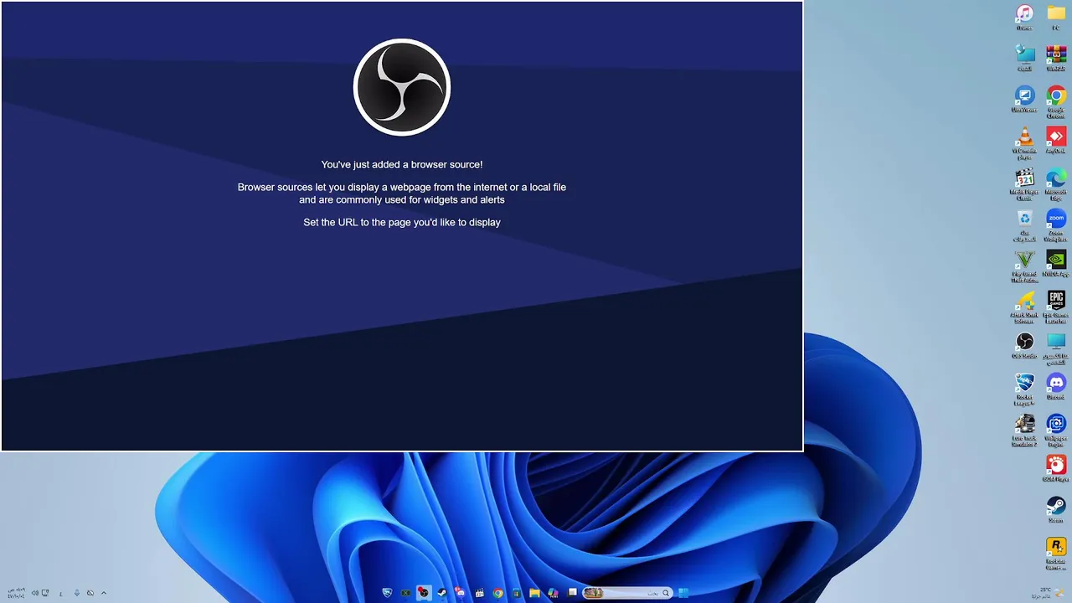Launch the Zoom Workplace desktop shortcut
Screen dimensions: 1072x603
[1056, 224]
